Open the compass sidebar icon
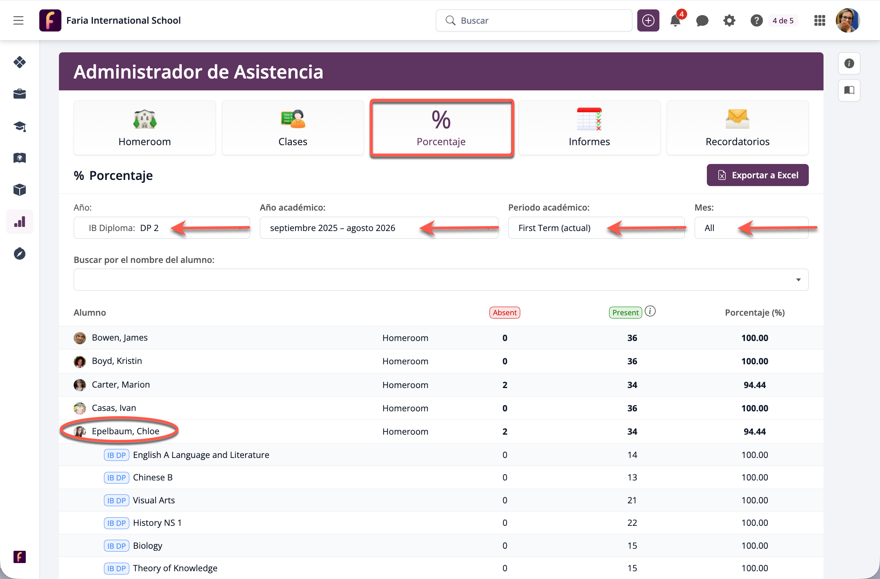 pos(20,254)
